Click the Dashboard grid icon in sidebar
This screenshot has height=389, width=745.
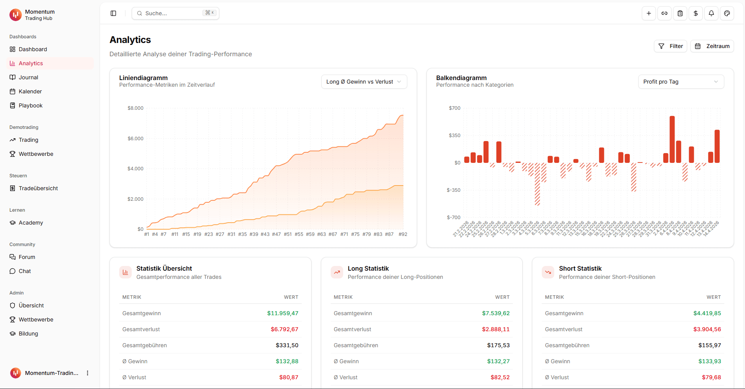coord(13,49)
